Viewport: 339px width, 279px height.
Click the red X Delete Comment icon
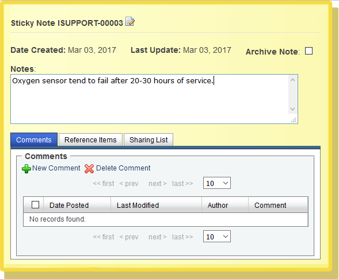[89, 169]
